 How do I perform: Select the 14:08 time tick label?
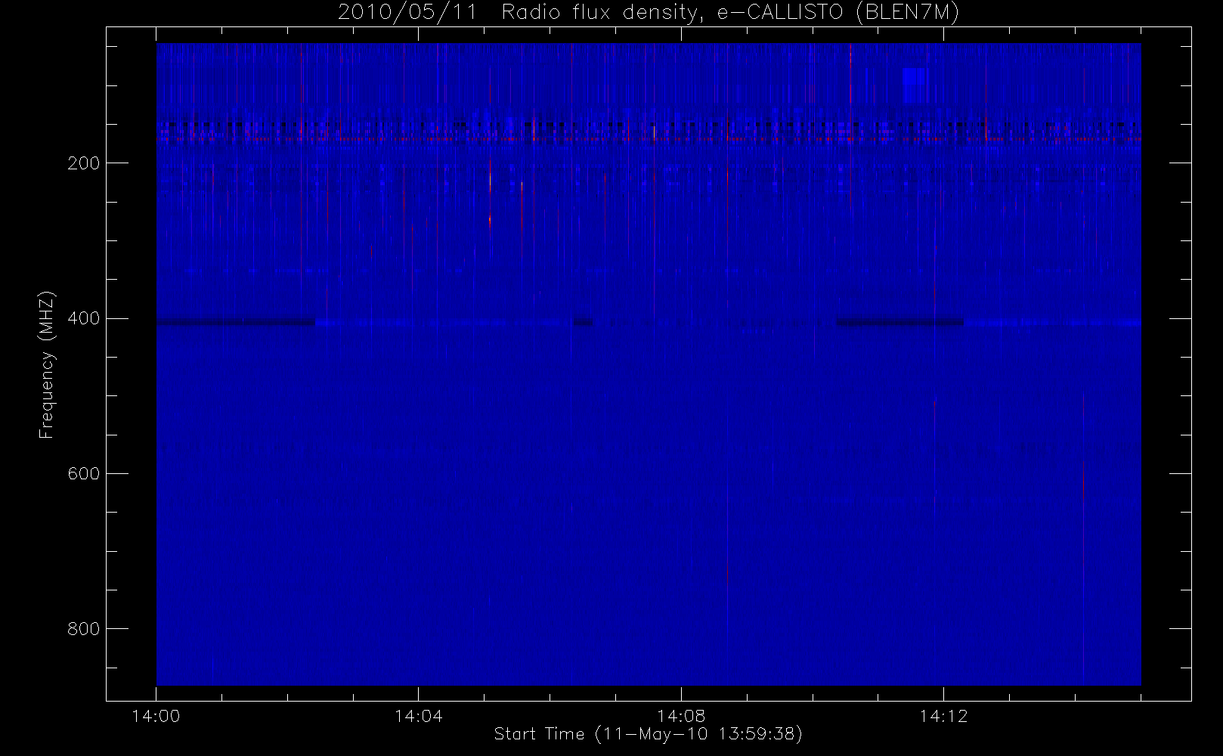pyautogui.click(x=681, y=716)
